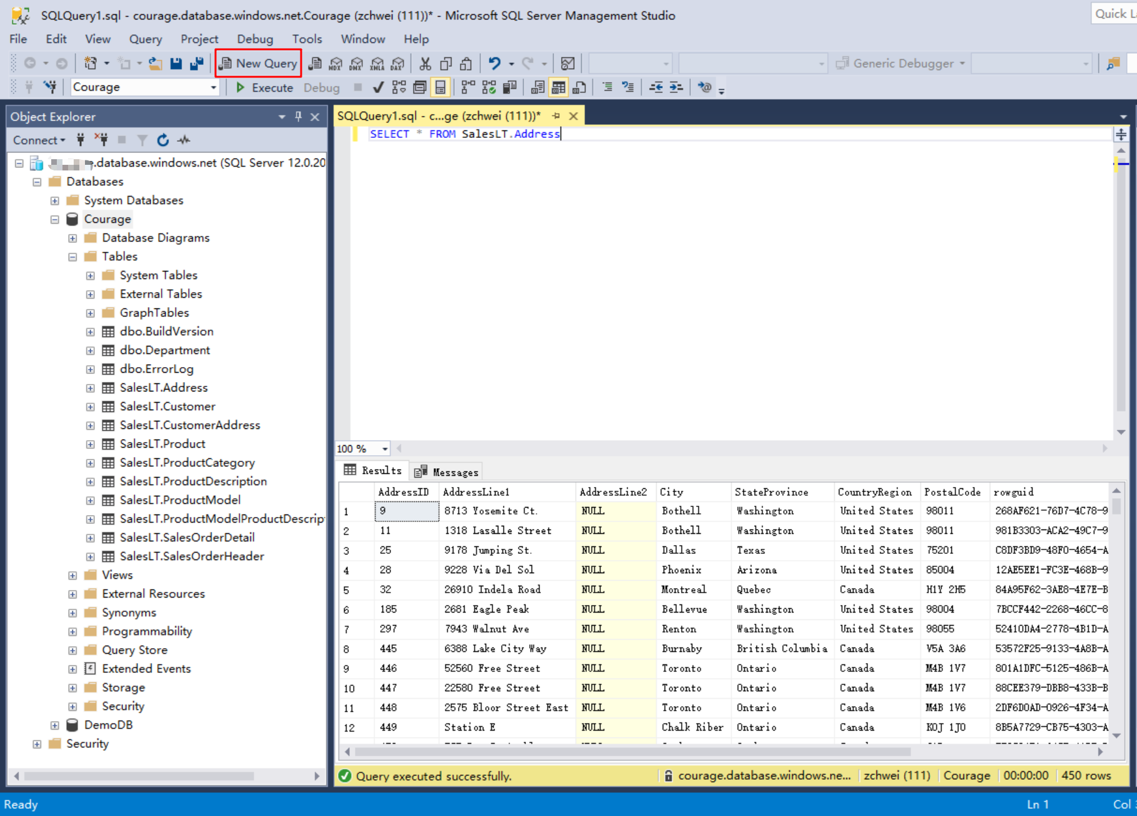The height and width of the screenshot is (816, 1137).
Task: Open the Tools menu
Action: (307, 39)
